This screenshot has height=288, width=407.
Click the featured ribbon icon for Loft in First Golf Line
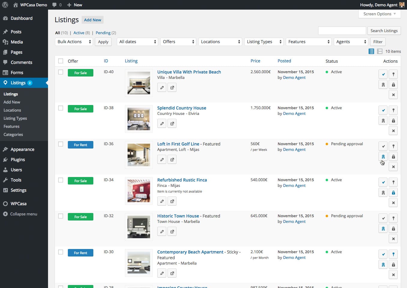383,157
